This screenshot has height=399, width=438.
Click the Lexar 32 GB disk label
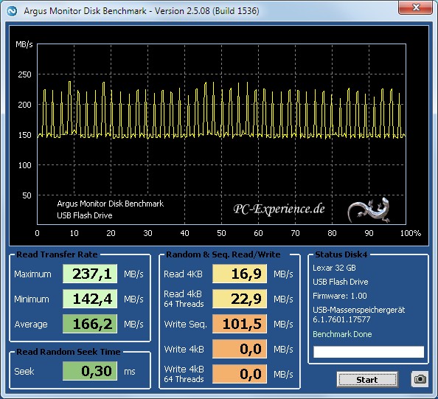click(x=334, y=268)
